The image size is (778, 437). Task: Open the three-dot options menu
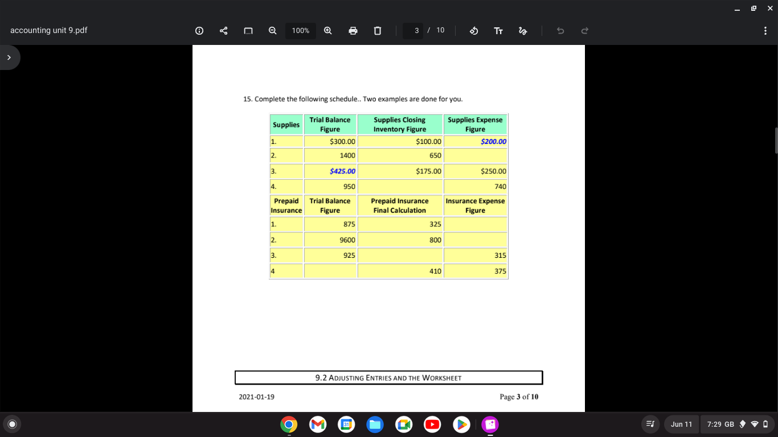(765, 30)
